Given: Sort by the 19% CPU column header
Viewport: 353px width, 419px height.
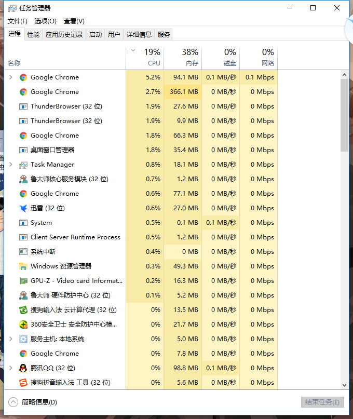Looking at the screenshot, I should (x=145, y=59).
